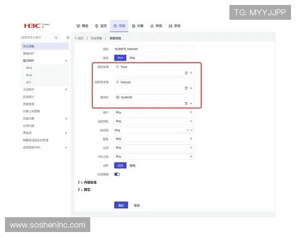Open the time range dropdown arrow
The image size is (296, 237).
[x=191, y=130]
